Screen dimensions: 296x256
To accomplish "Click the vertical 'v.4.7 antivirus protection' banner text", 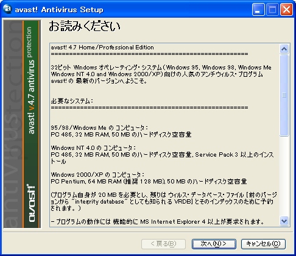I will click(x=31, y=80).
